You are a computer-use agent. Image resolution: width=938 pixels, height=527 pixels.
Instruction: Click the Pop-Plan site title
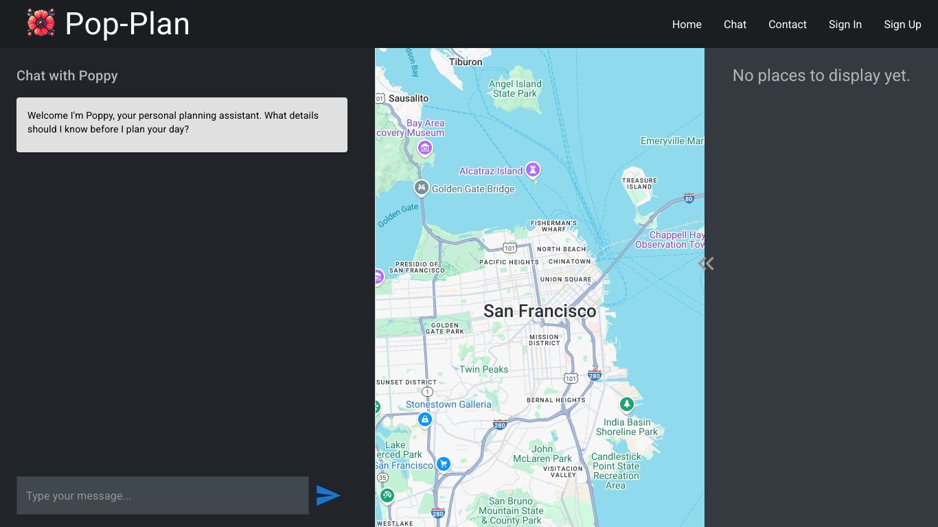(x=127, y=23)
